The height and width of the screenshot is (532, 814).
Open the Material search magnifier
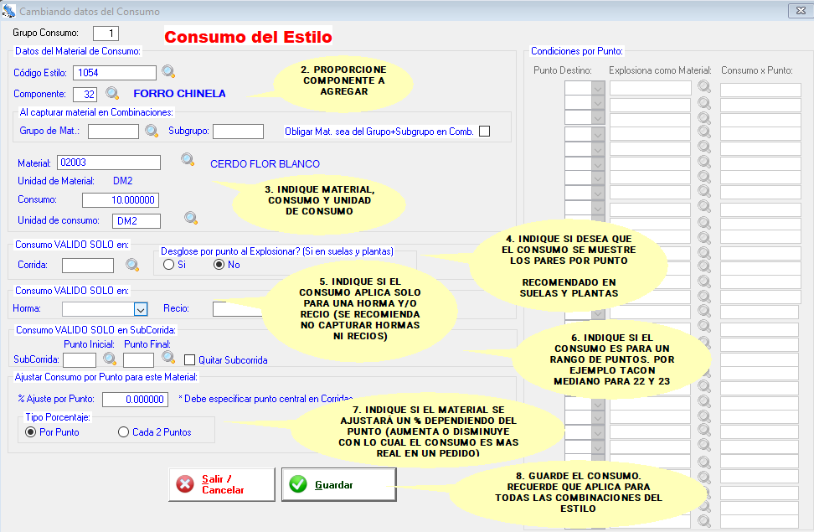click(x=188, y=159)
